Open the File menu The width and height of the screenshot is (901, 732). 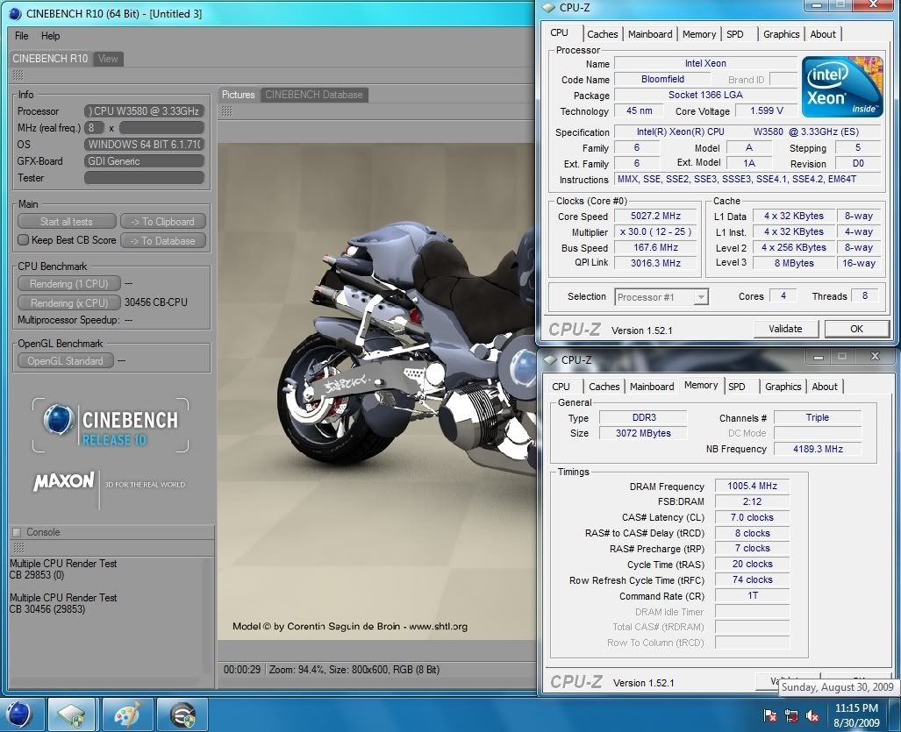coord(21,36)
